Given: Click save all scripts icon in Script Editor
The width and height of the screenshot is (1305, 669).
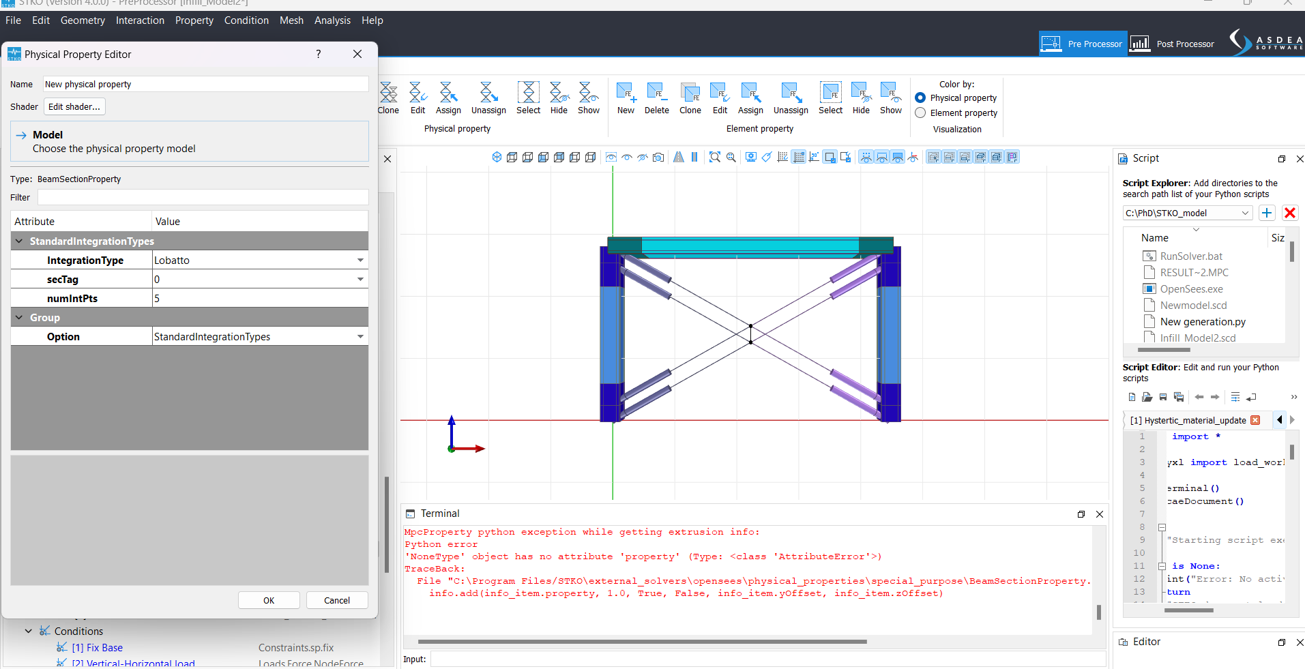Looking at the screenshot, I should [x=1178, y=397].
